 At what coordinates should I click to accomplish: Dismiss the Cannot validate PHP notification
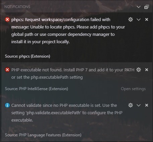pyautogui.click(x=147, y=105)
